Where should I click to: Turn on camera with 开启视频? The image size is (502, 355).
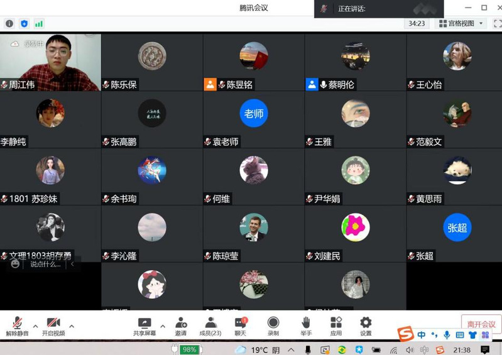[53, 323]
